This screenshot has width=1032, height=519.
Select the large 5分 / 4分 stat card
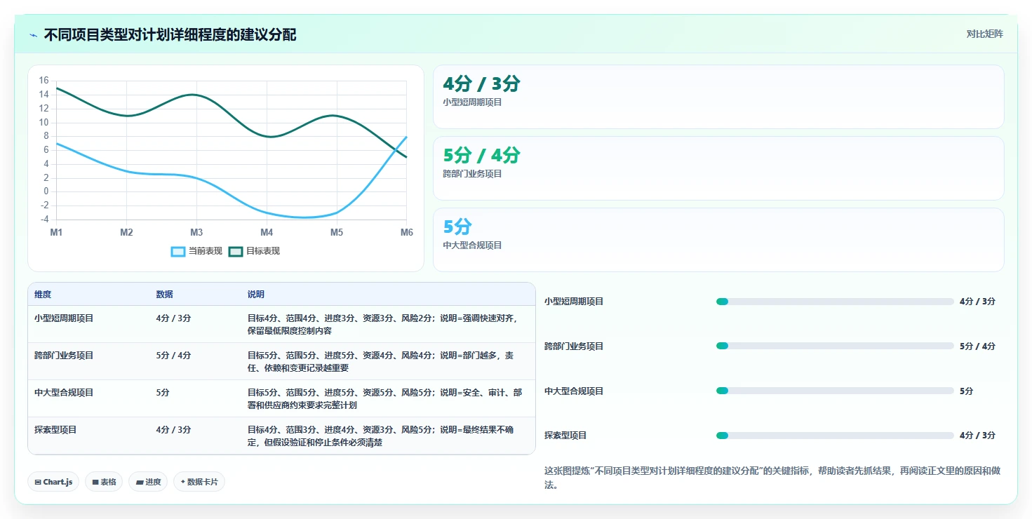tap(718, 168)
